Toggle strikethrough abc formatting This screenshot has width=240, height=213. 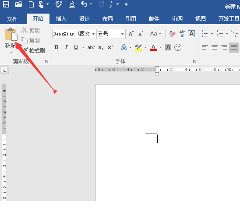(x=91, y=47)
